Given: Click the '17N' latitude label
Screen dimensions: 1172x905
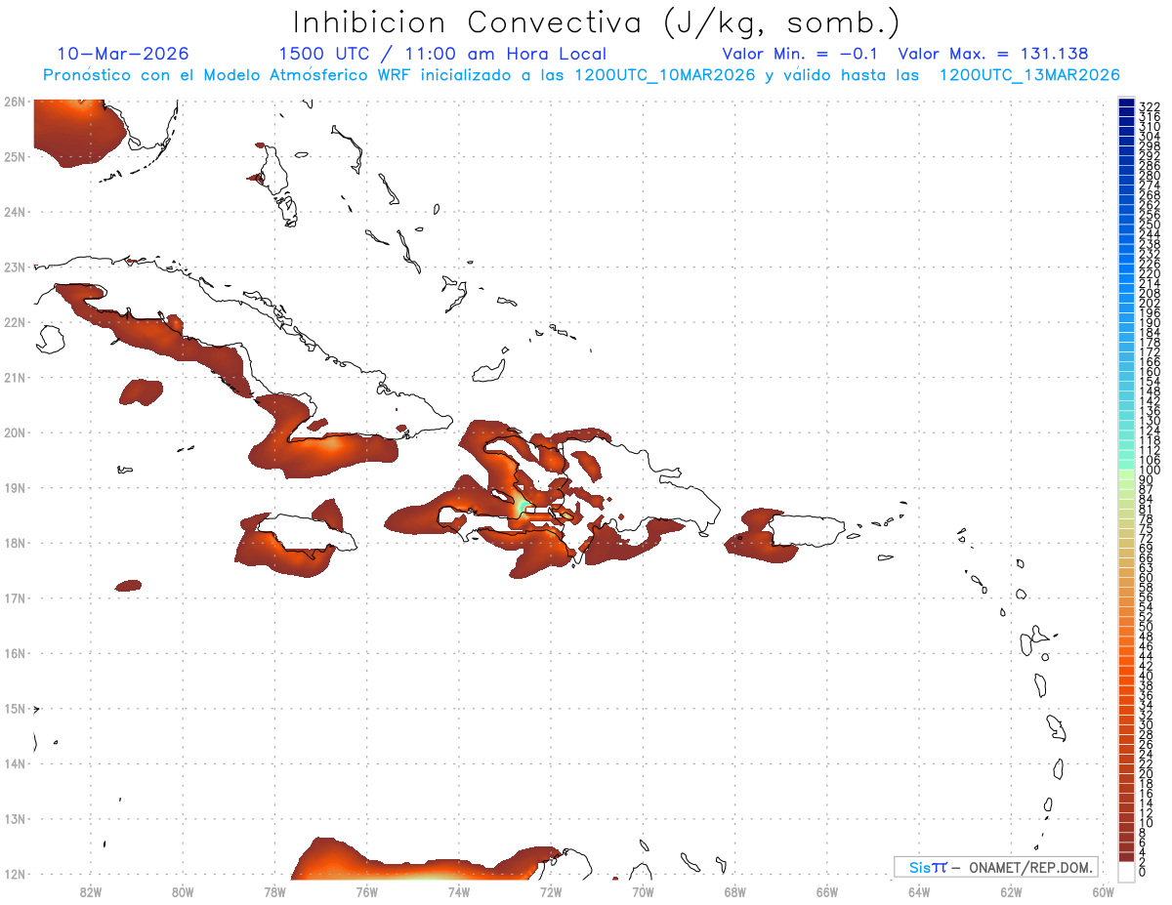Looking at the screenshot, I should click(x=14, y=597).
